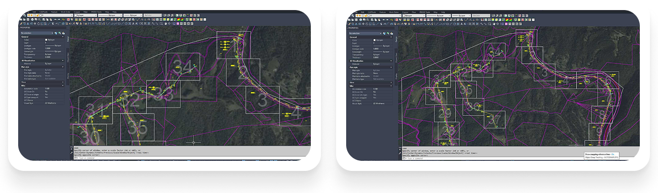The width and height of the screenshot is (658, 193).
Task: Open Copper menu in left AutoCAD window
Action: point(77,12)
